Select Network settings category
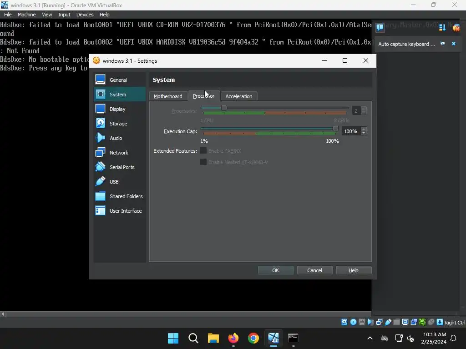466x349 pixels. coord(120,153)
